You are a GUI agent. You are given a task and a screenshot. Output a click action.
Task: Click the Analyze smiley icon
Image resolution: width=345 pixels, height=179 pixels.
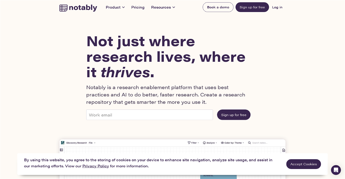[x=204, y=143]
